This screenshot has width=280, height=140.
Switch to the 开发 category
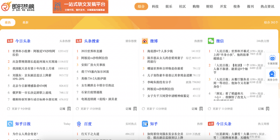pos(223,7)
